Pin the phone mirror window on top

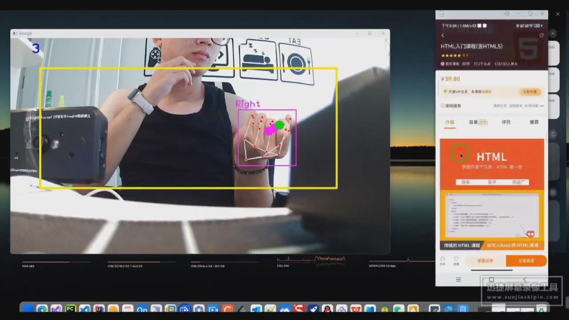pos(506,14)
